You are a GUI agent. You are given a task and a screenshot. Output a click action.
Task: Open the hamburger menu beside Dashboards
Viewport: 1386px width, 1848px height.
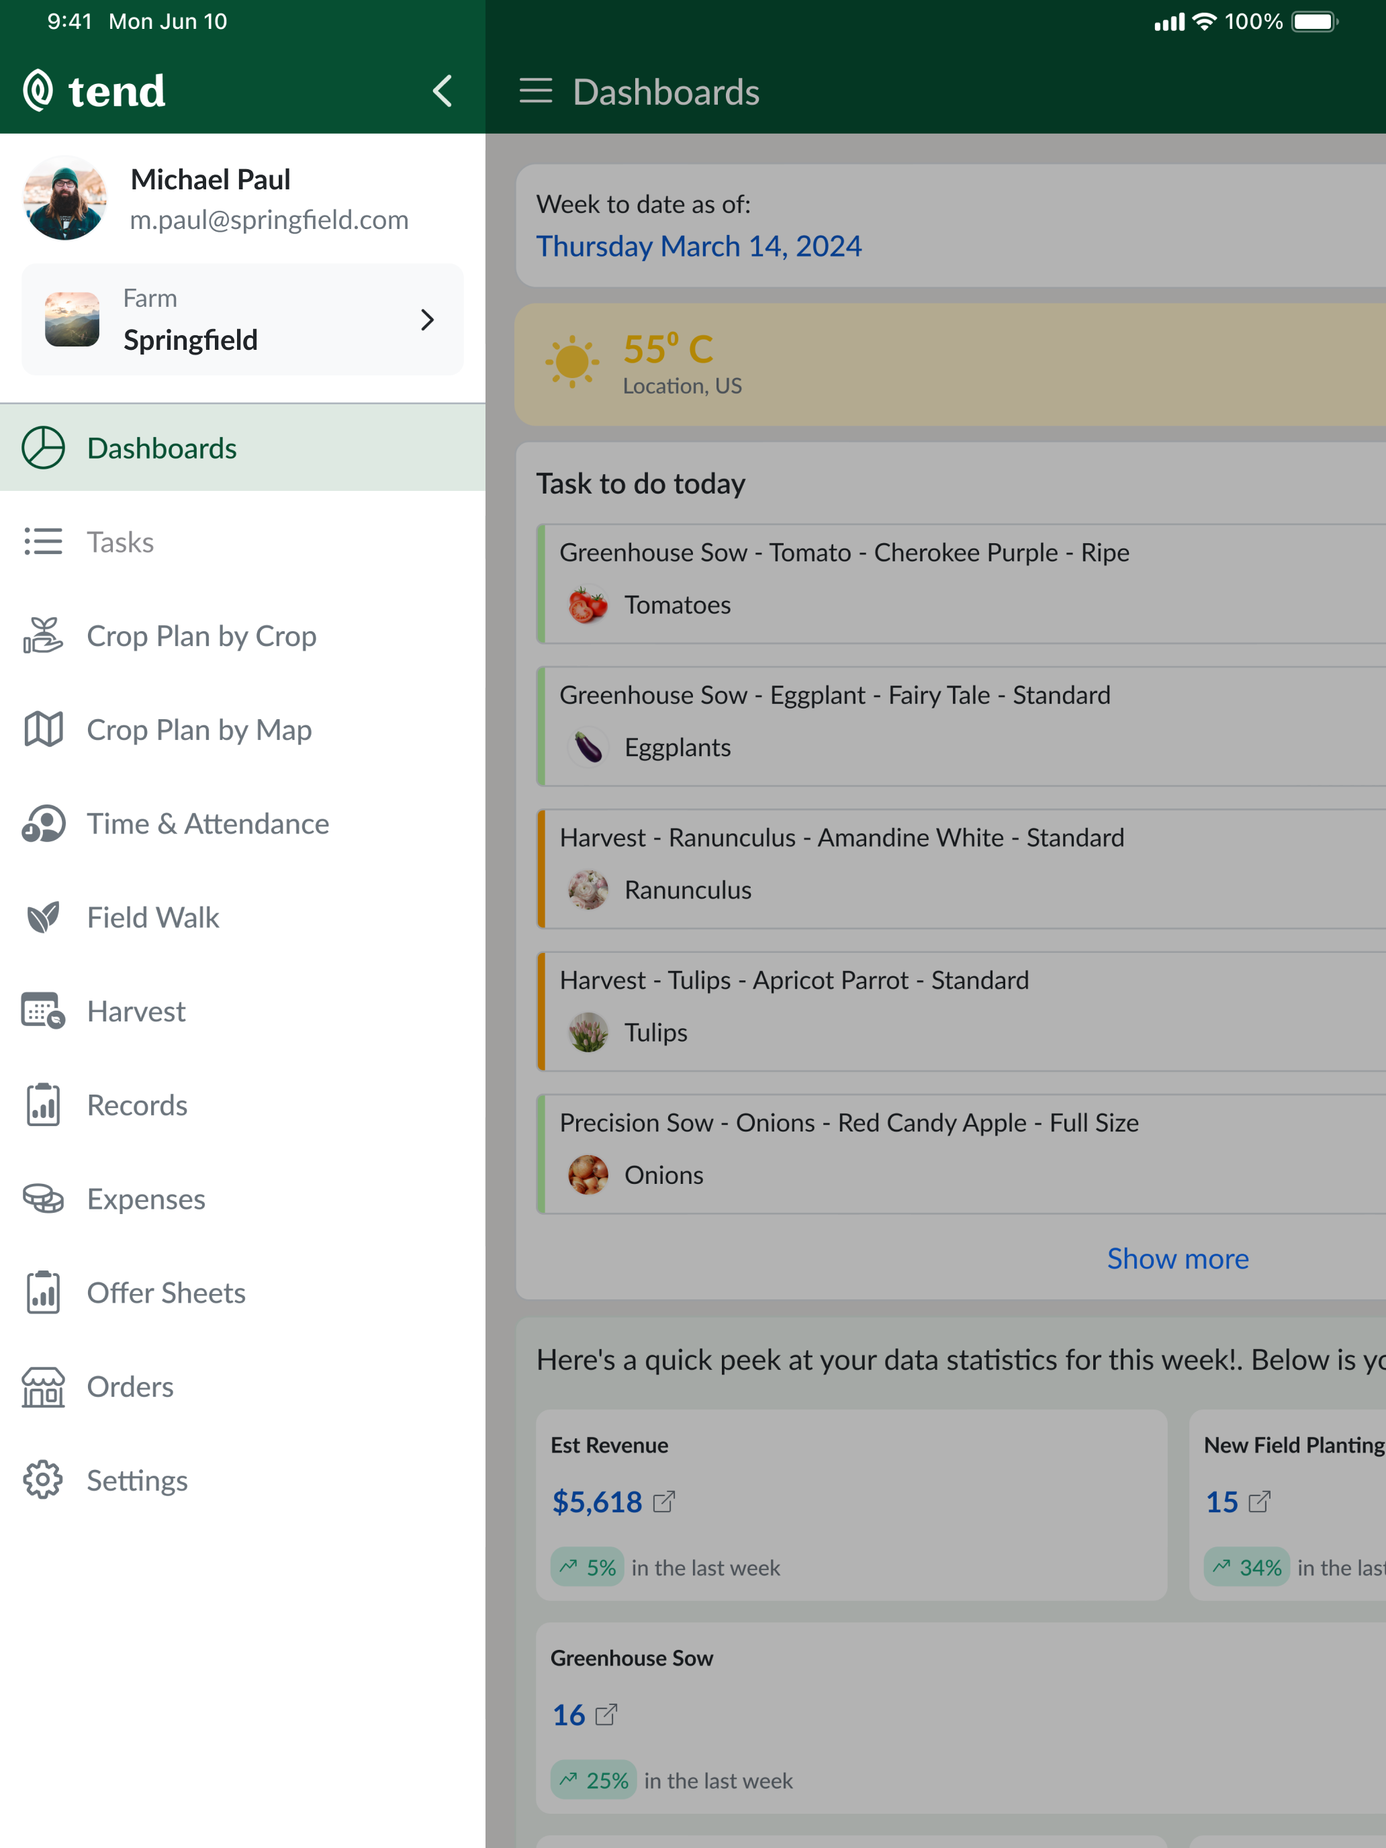(x=535, y=90)
